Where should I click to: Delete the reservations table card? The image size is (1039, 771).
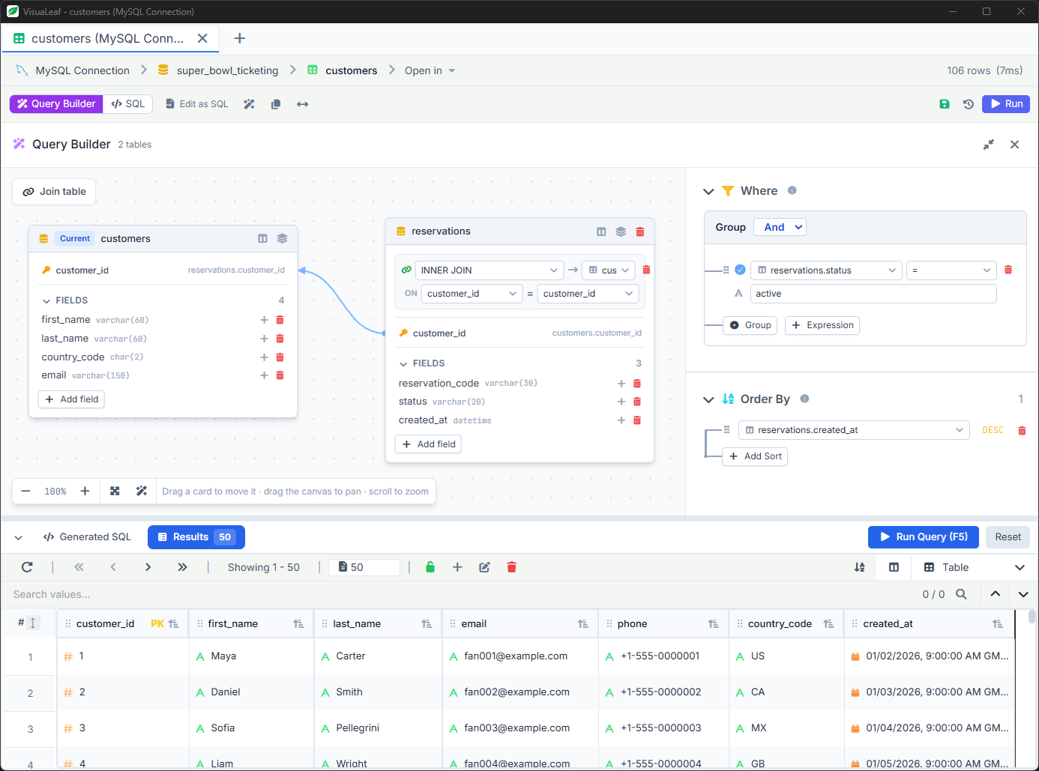640,232
